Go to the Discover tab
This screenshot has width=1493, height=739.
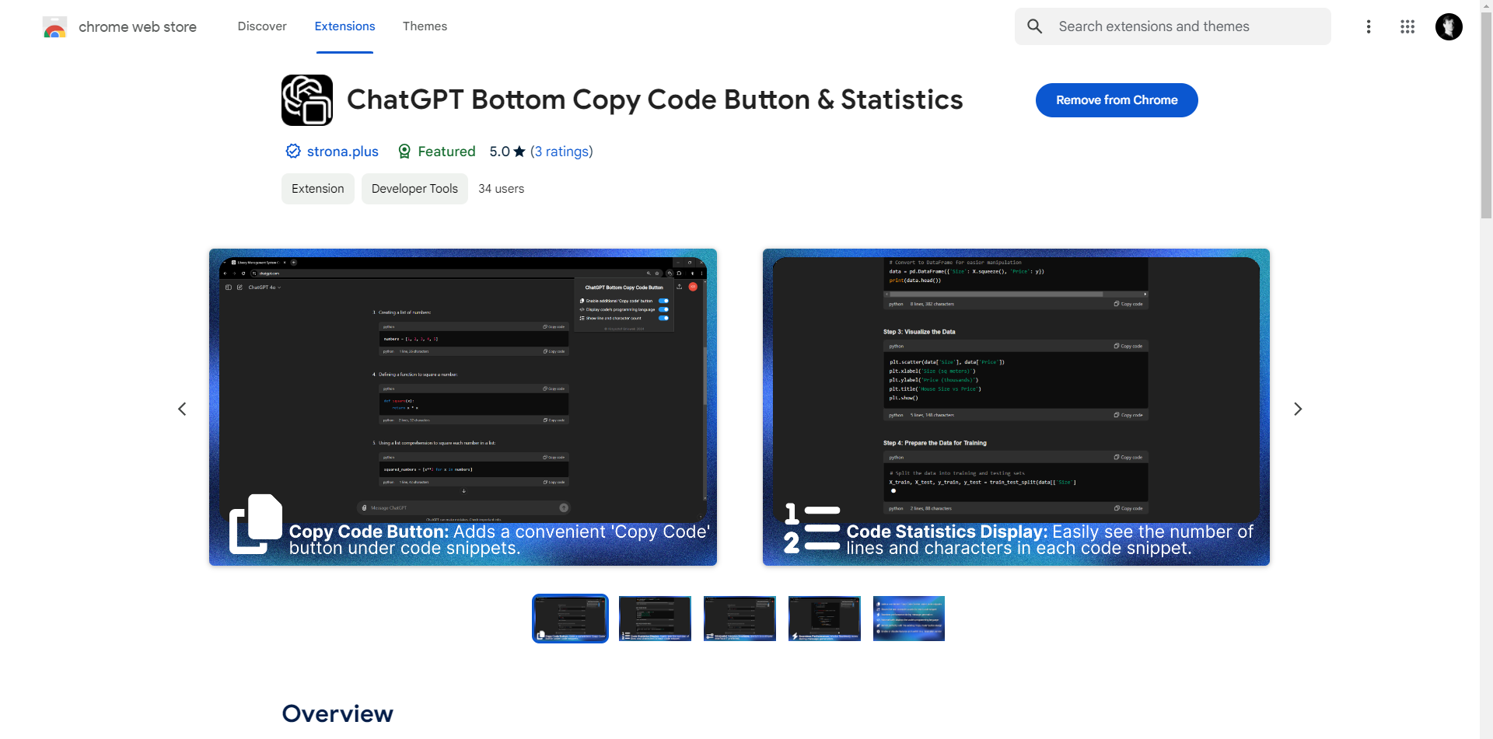pos(262,26)
